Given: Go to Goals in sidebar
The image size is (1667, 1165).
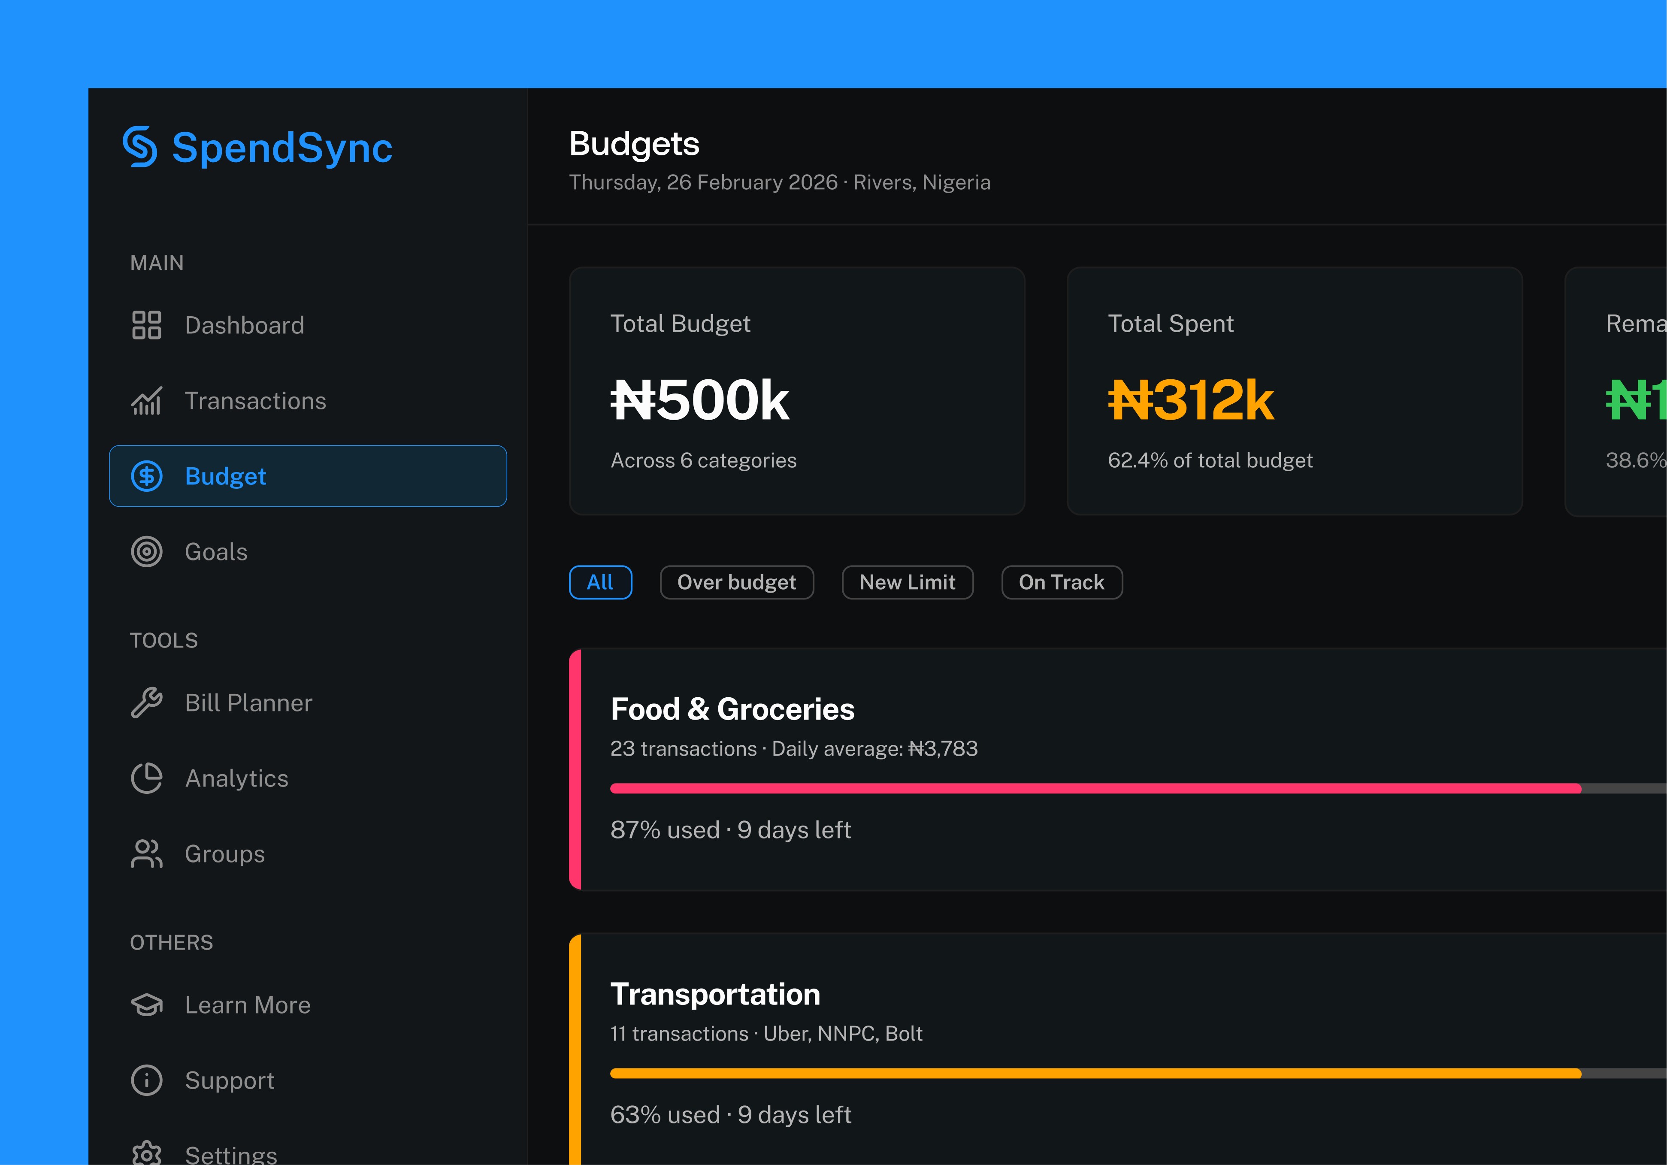Looking at the screenshot, I should [x=216, y=552].
